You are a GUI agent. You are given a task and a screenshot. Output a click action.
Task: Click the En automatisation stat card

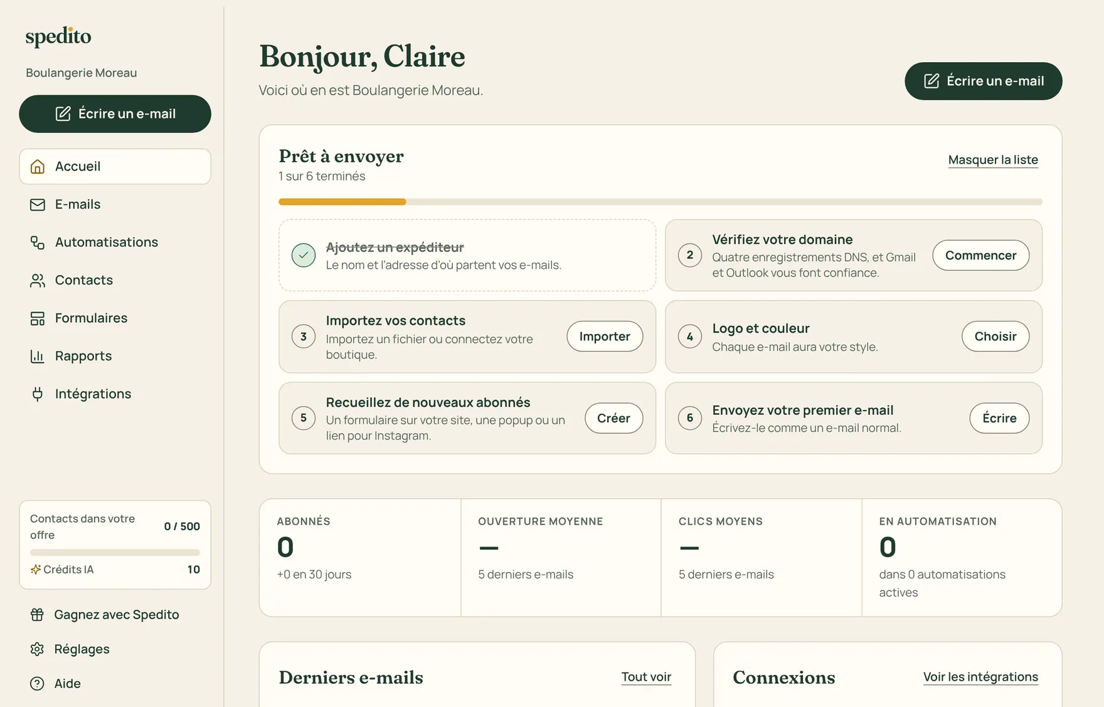click(962, 558)
